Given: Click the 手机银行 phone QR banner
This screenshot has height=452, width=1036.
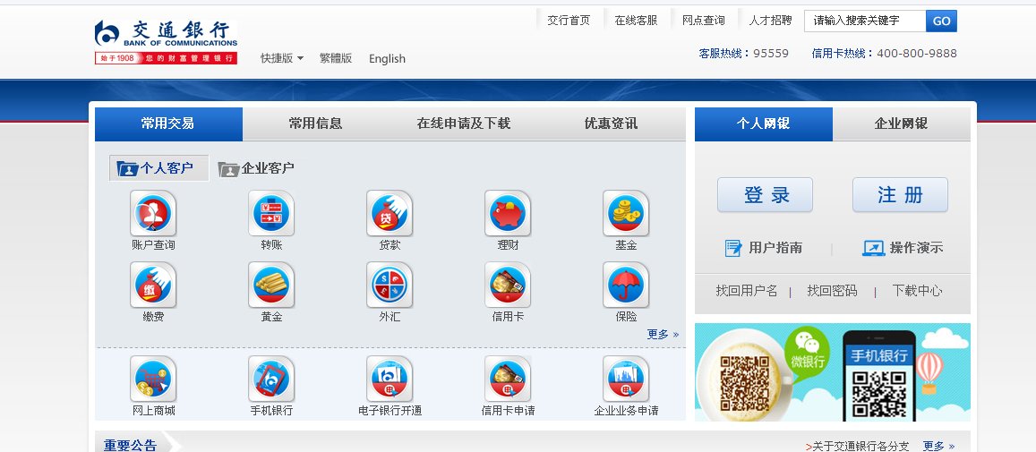Looking at the screenshot, I should coord(878,376).
